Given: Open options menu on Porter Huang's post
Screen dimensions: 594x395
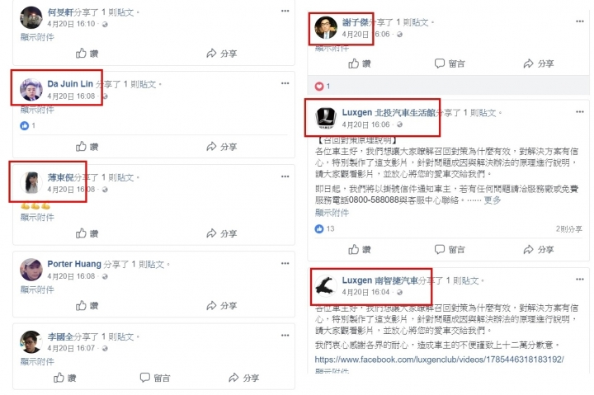Looking at the screenshot, I should coord(285,263).
